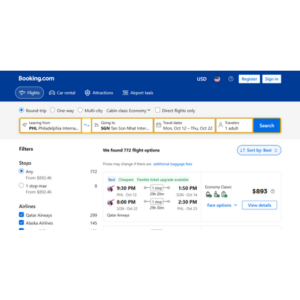Open the Attractions tab
Image resolution: width=300 pixels, height=300 pixels.
pos(99,93)
